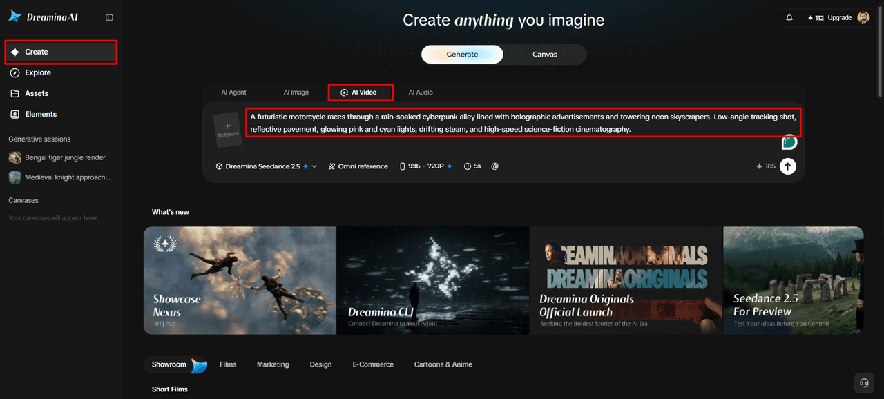Open the Assets section
This screenshot has width=884, height=399.
click(61, 93)
